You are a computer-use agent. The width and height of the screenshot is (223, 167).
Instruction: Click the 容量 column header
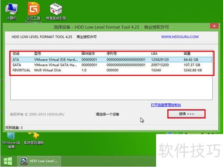point(187,53)
